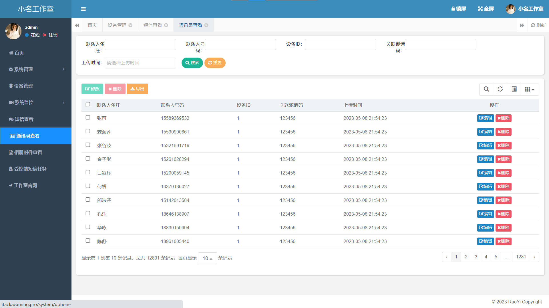Click 删除 for the 陈舒 row
Screen dimensions: 549x308
pos(503,241)
